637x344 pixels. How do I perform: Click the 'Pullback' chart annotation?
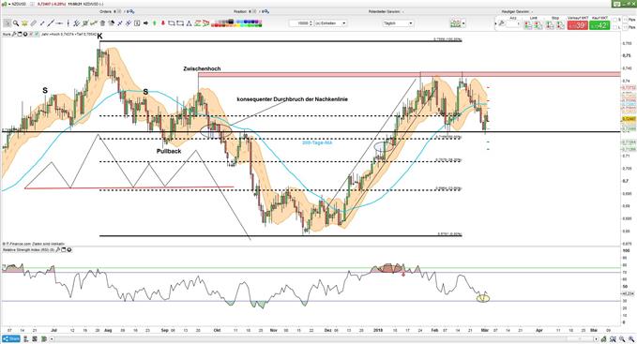point(169,151)
